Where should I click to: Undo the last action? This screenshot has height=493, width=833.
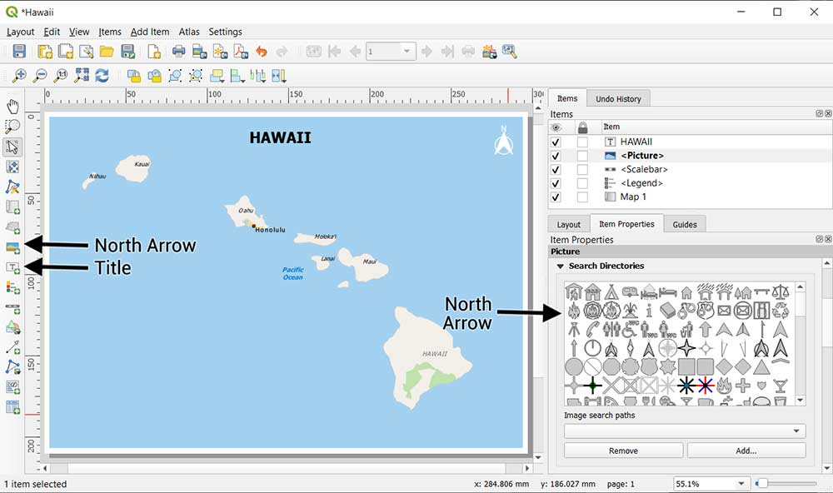click(262, 52)
